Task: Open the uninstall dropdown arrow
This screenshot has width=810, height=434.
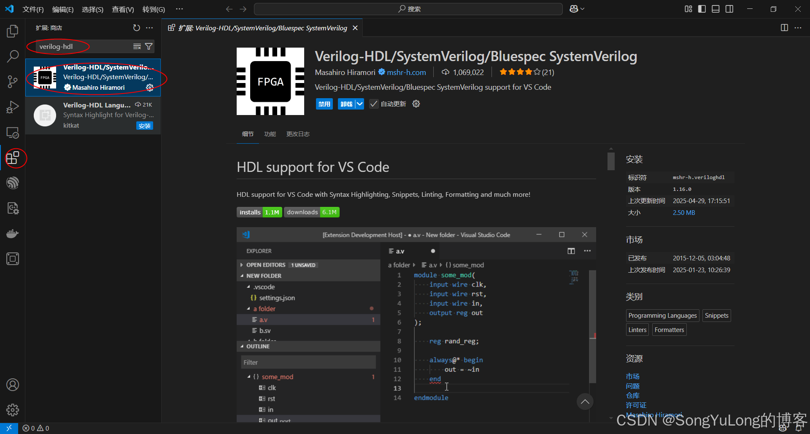Action: click(359, 104)
